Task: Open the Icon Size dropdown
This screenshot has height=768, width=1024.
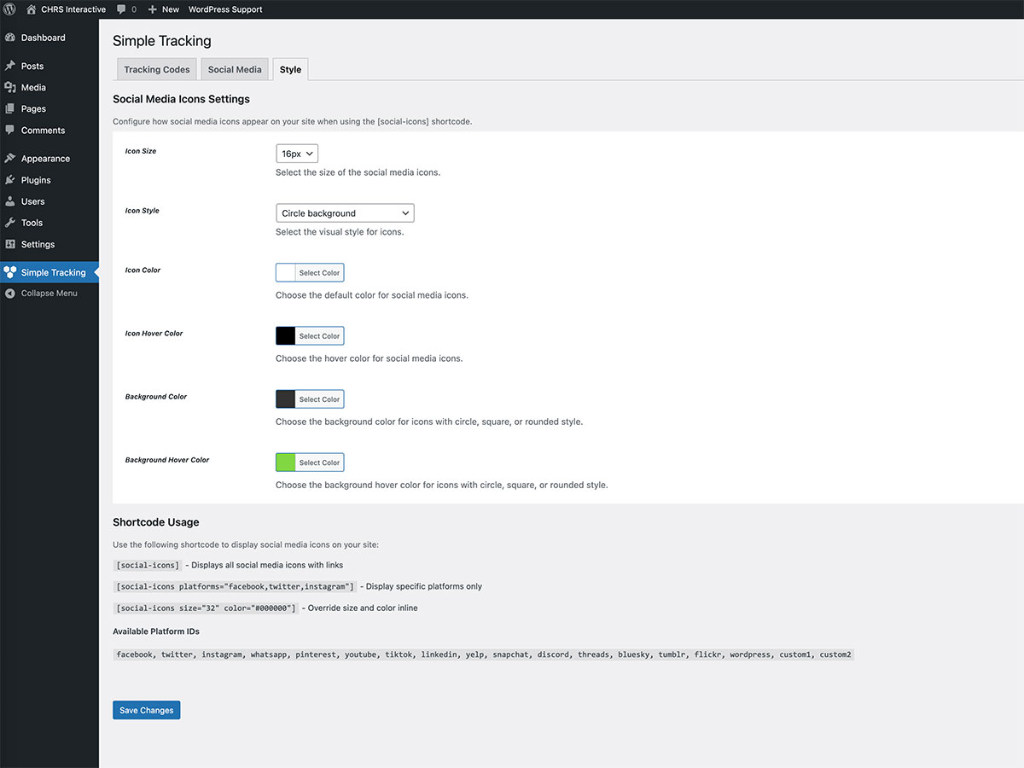Action: [297, 154]
